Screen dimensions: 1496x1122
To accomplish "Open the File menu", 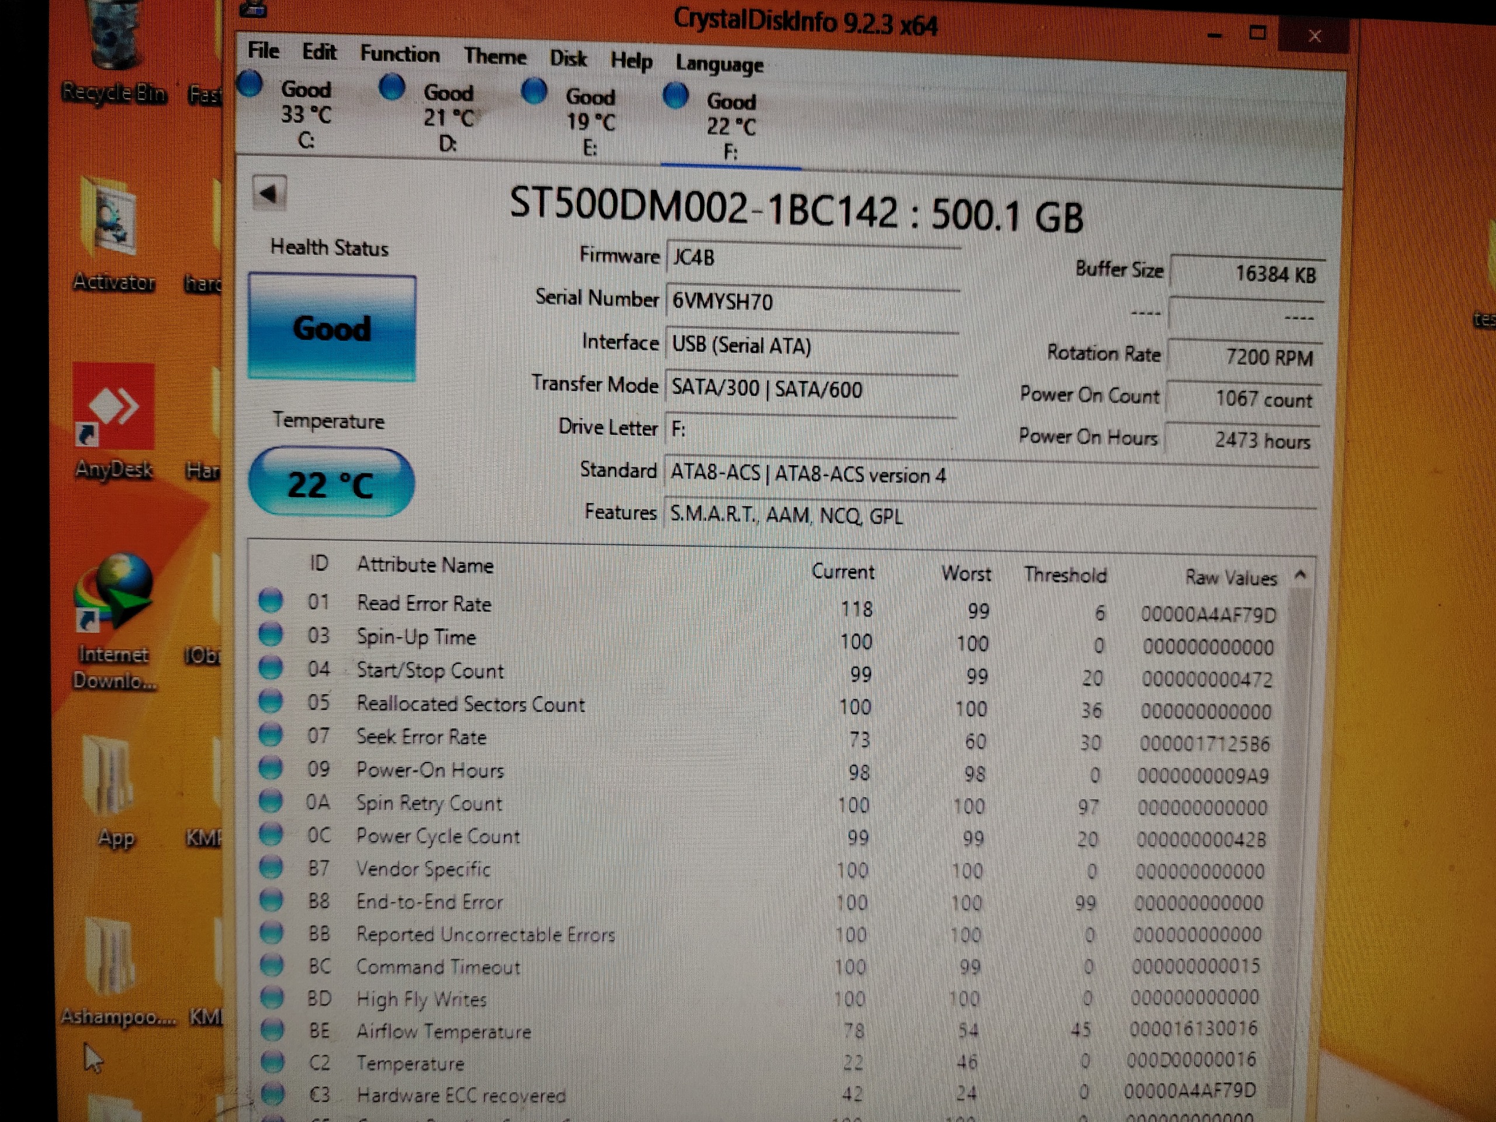I will click(x=263, y=51).
